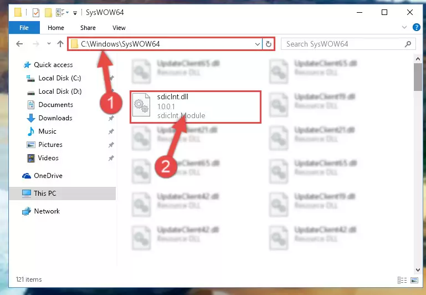Open Documents in the sidebar
Viewport: 426px width, 295px height.
click(x=56, y=105)
